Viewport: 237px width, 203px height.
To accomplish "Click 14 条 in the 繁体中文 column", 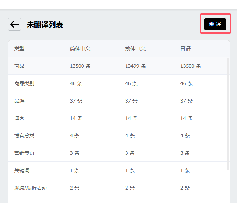I will (131, 118).
